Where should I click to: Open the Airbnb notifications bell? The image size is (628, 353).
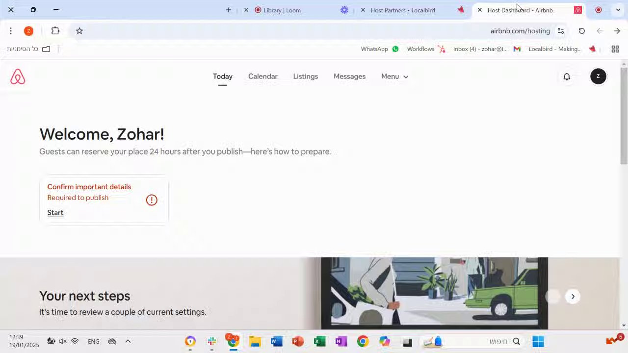pyautogui.click(x=567, y=76)
